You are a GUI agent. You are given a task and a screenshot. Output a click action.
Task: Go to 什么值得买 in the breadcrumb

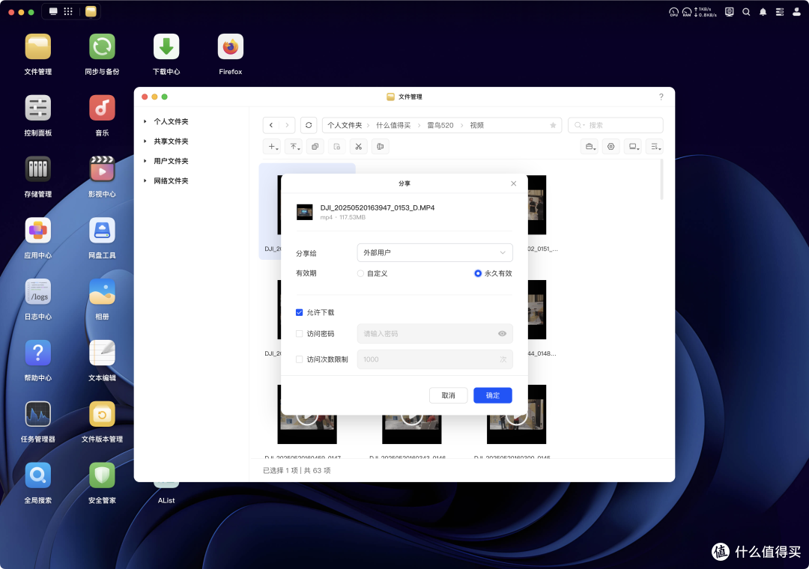click(393, 125)
